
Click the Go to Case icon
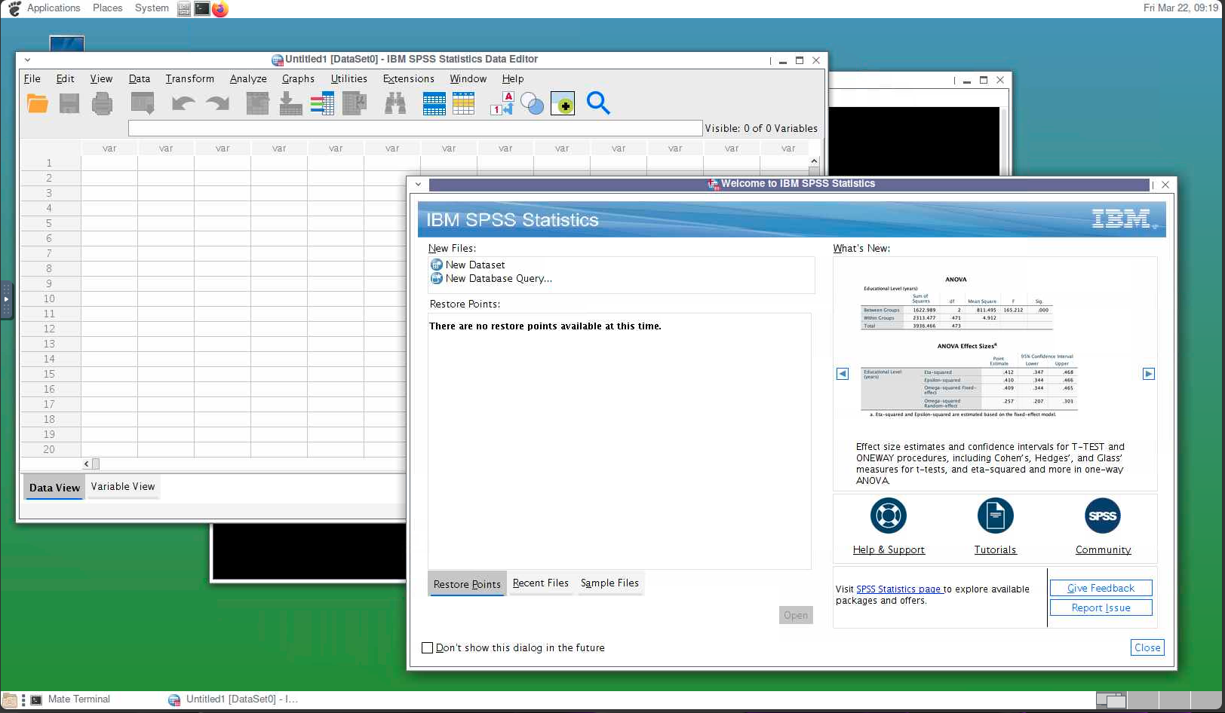[257, 103]
